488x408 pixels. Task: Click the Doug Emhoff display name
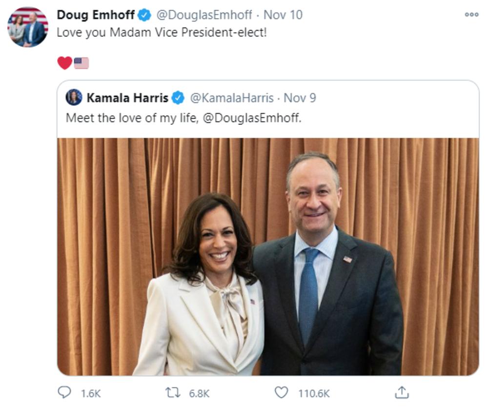[x=96, y=15]
